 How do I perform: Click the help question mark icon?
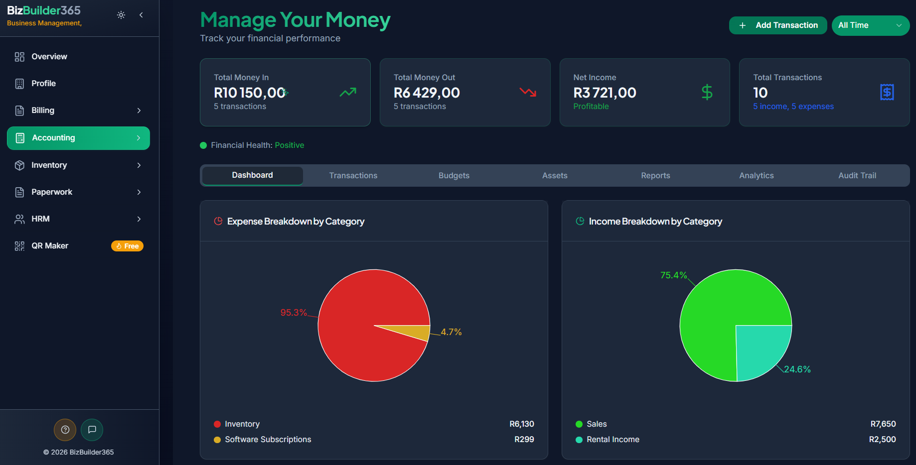(65, 430)
